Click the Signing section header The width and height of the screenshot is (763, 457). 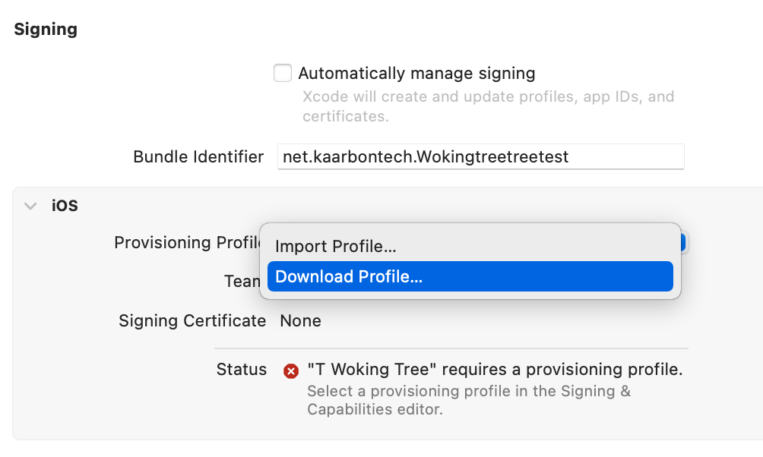click(x=45, y=29)
